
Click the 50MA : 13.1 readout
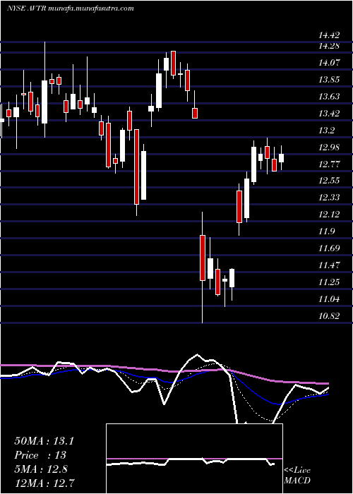(x=44, y=441)
